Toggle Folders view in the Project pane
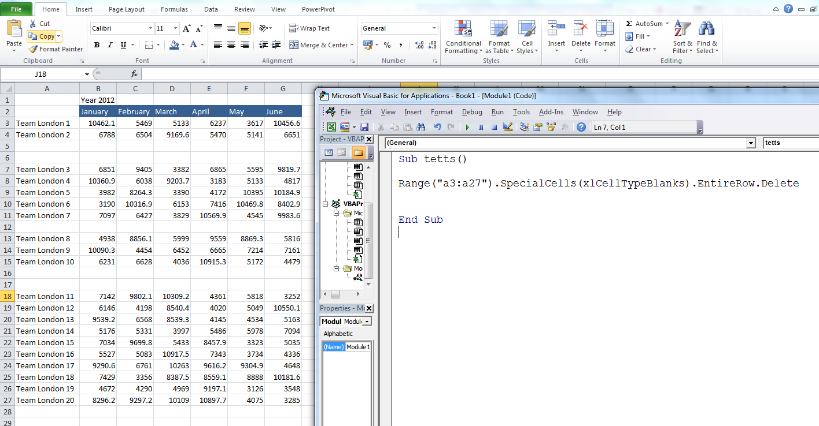This screenshot has height=426, width=819. click(x=358, y=152)
